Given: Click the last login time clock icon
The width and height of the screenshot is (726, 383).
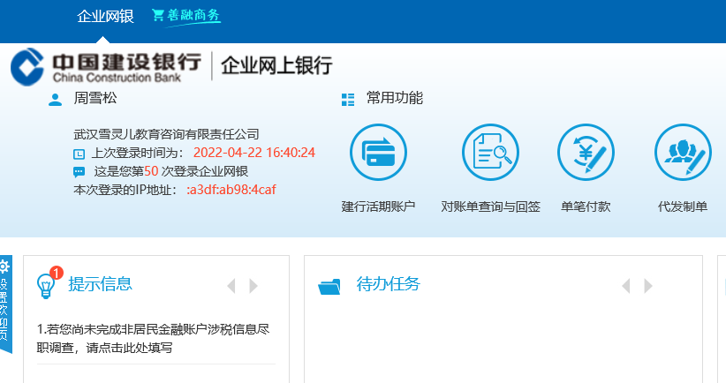Looking at the screenshot, I should (79, 154).
